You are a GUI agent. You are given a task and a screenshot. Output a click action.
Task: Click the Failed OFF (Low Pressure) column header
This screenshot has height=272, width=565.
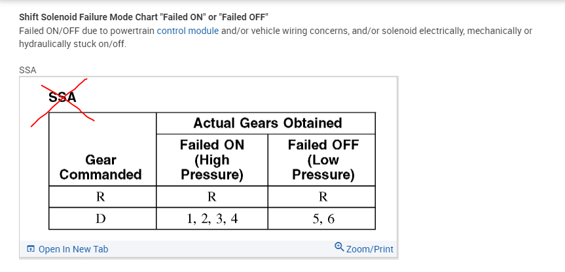tap(323, 160)
